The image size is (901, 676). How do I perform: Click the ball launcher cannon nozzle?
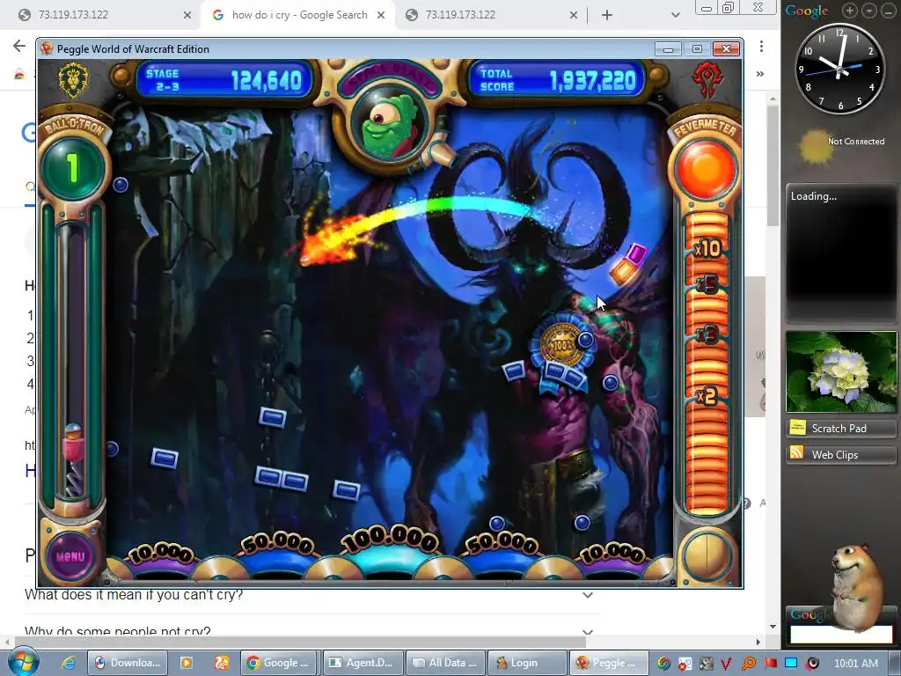pos(441,154)
